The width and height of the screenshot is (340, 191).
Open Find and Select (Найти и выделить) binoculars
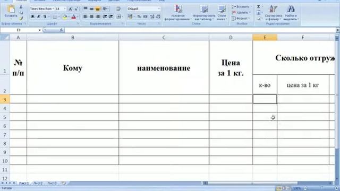click(291, 13)
